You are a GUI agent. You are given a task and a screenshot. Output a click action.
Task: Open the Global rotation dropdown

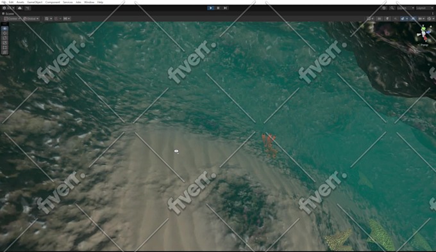tap(31, 19)
